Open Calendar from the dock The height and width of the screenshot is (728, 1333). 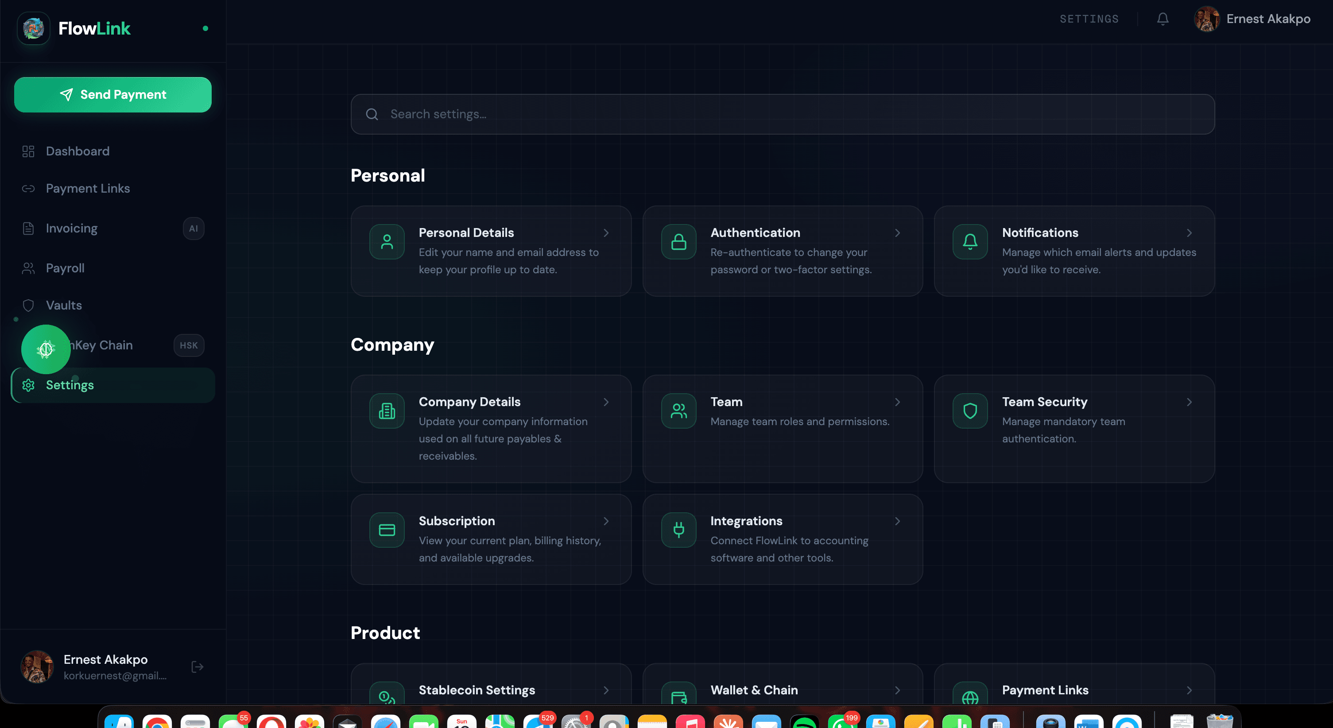coord(461,721)
